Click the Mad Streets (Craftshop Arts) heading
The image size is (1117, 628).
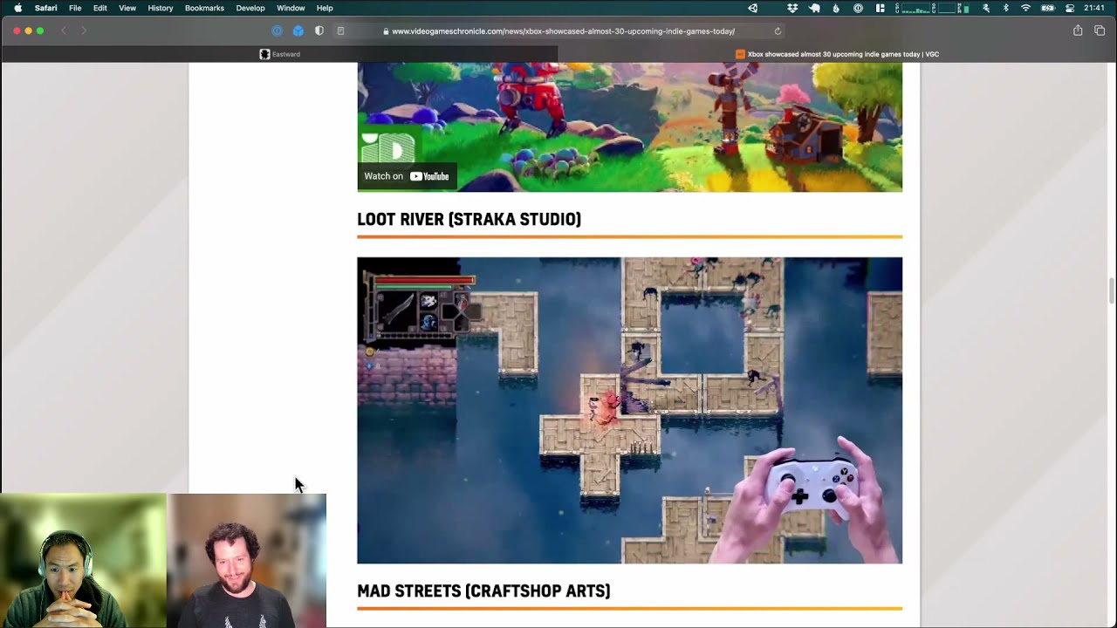tap(483, 590)
